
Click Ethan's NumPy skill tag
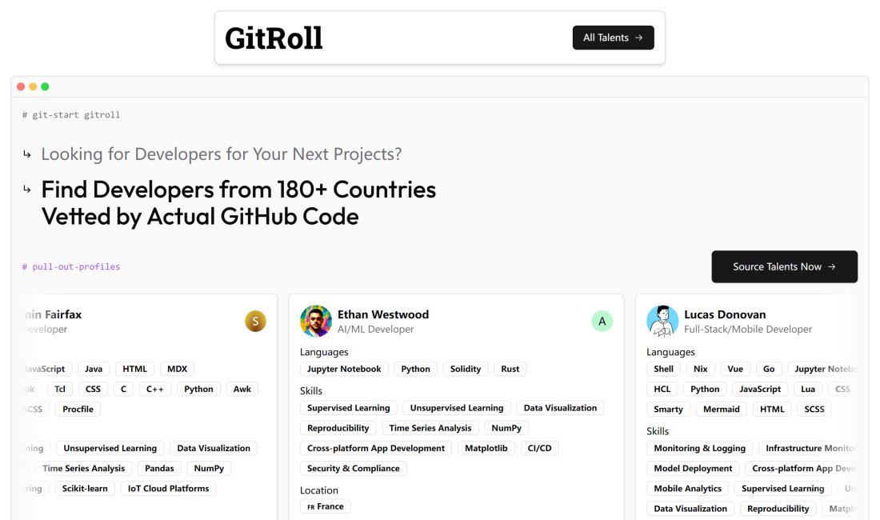coord(506,428)
